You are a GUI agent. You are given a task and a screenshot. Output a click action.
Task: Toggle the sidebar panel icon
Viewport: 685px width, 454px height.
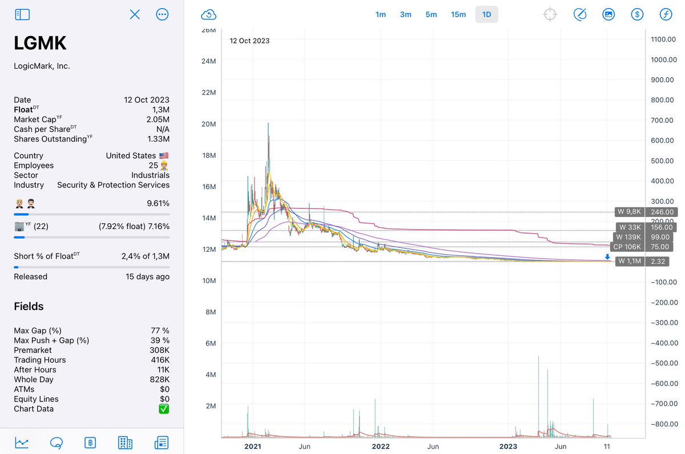point(22,15)
